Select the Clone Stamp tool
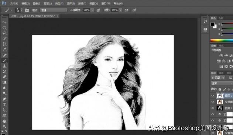Screen dimensions: 233x135 point(4,66)
